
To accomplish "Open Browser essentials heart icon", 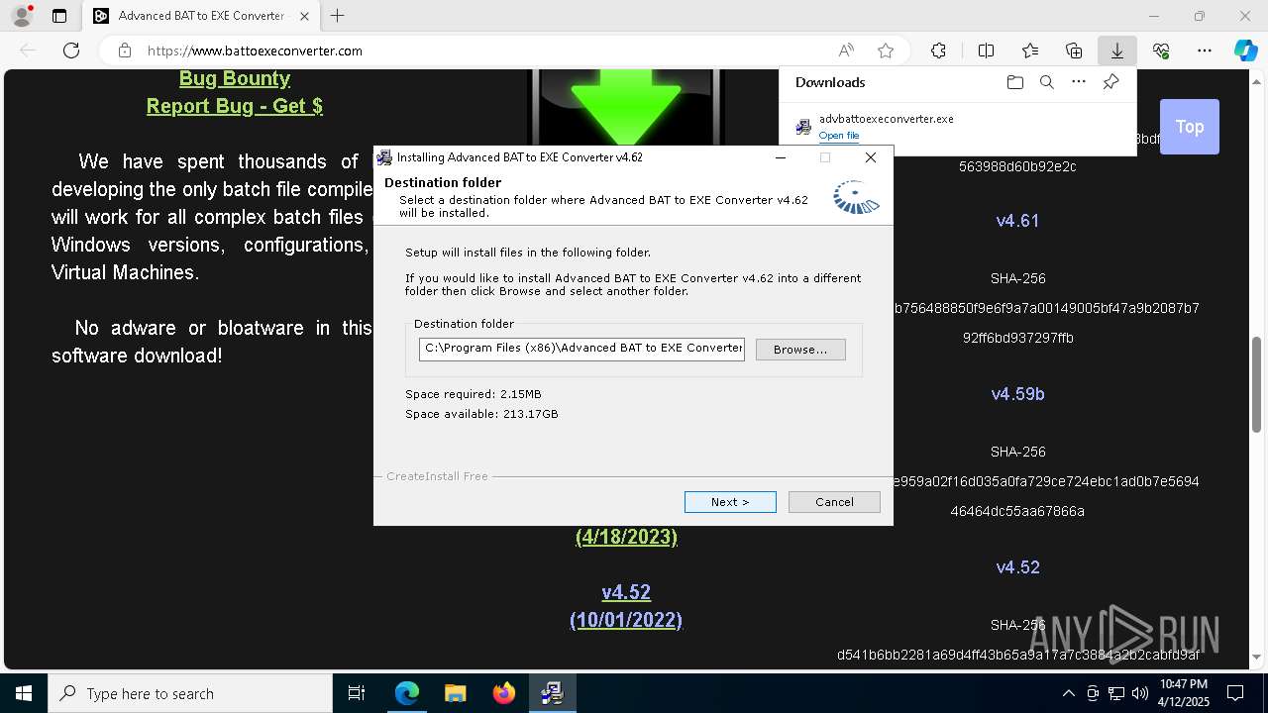I will (x=1161, y=51).
